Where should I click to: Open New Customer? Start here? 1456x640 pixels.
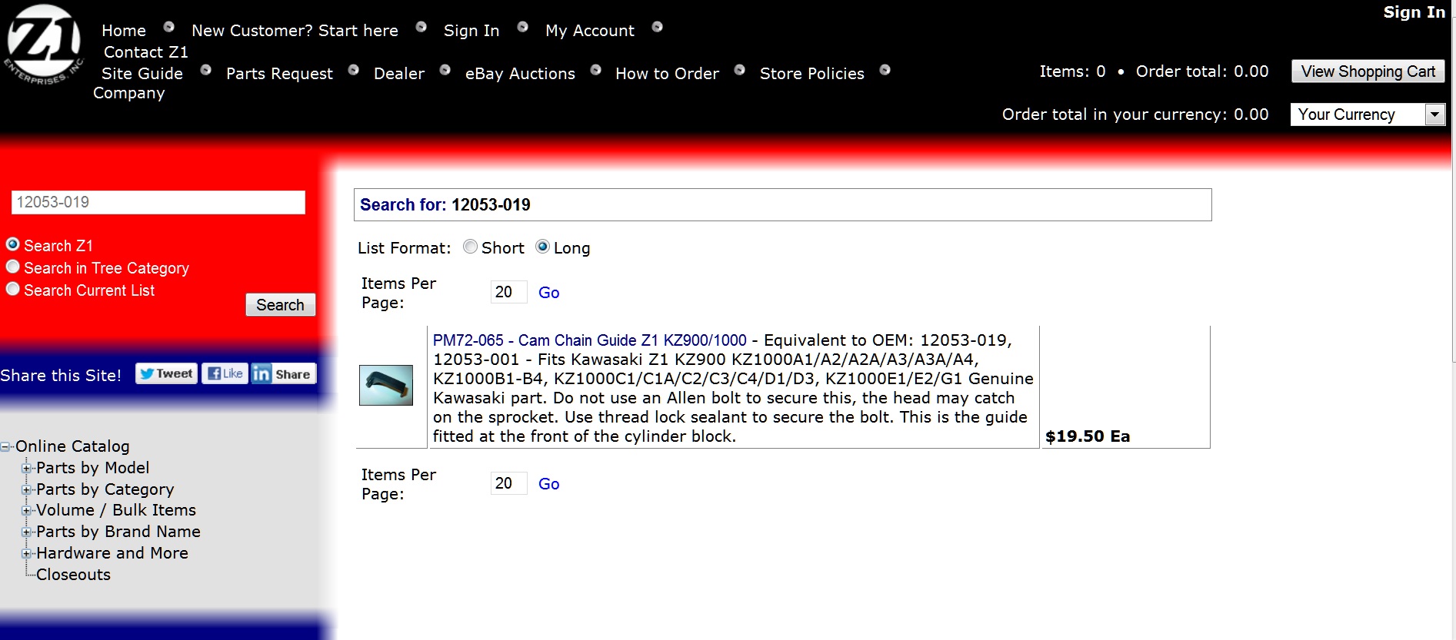pyautogui.click(x=295, y=31)
